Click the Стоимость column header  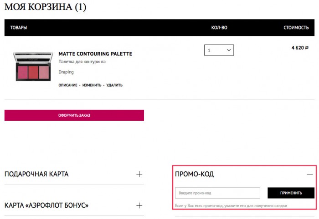296,28
